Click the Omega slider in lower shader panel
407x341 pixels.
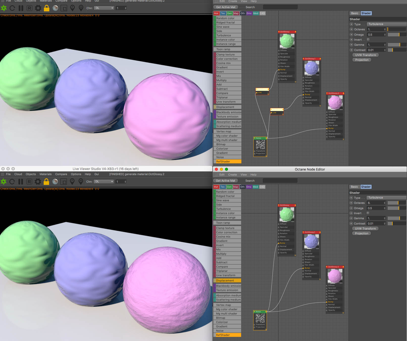click(397, 208)
